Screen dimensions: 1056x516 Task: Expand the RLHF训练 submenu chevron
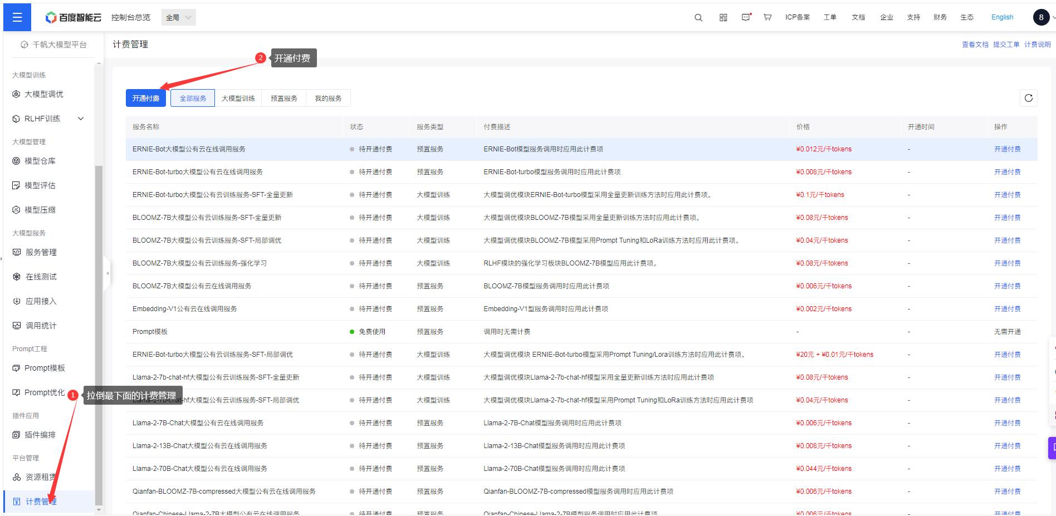click(x=81, y=119)
